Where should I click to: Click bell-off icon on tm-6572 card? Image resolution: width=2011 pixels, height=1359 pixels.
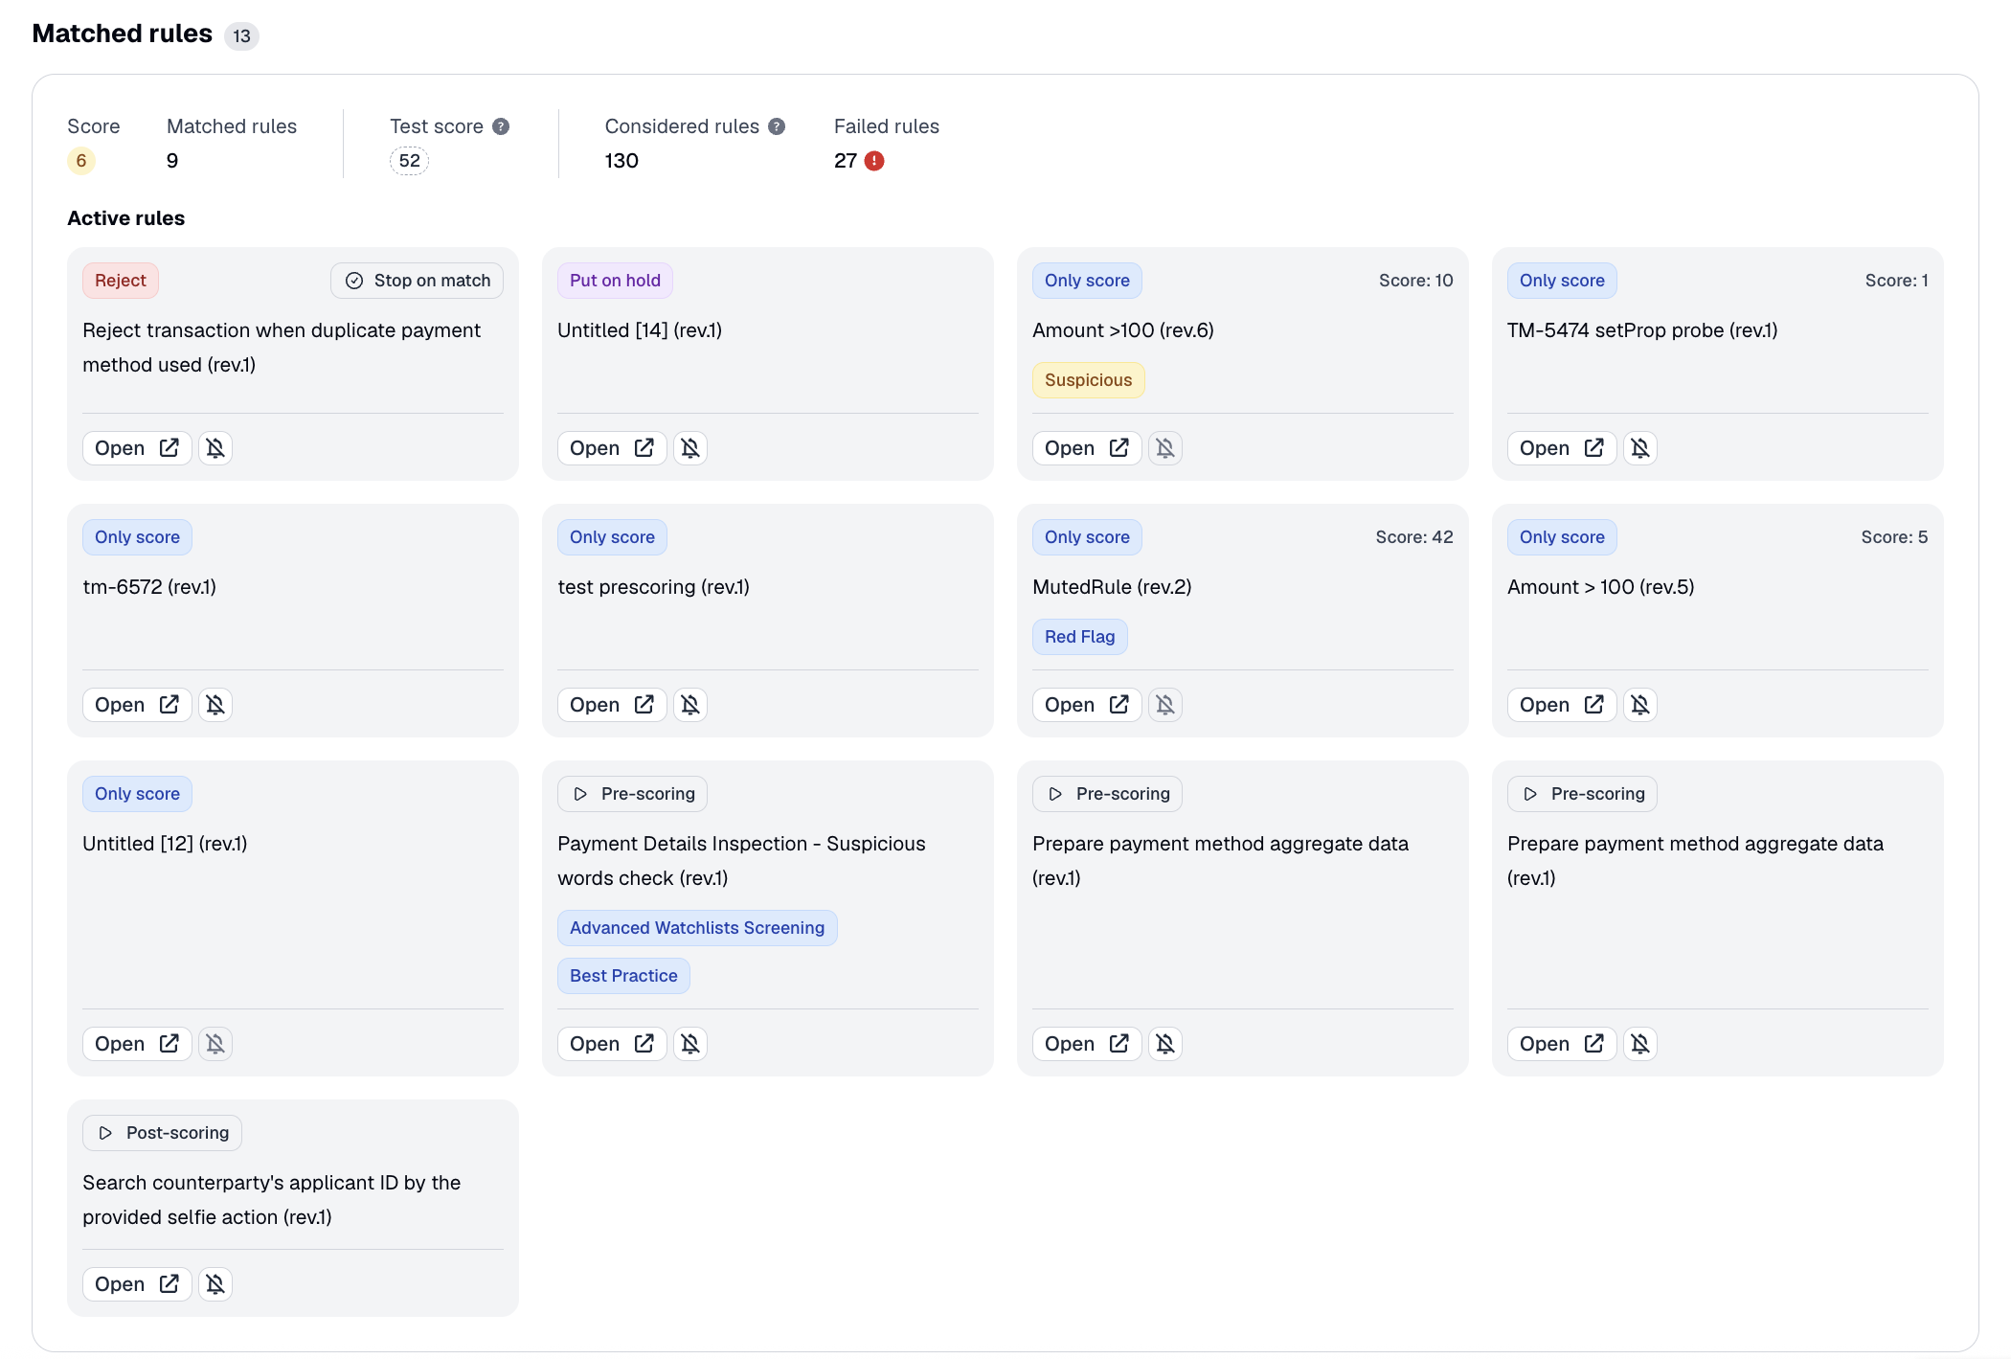[215, 705]
